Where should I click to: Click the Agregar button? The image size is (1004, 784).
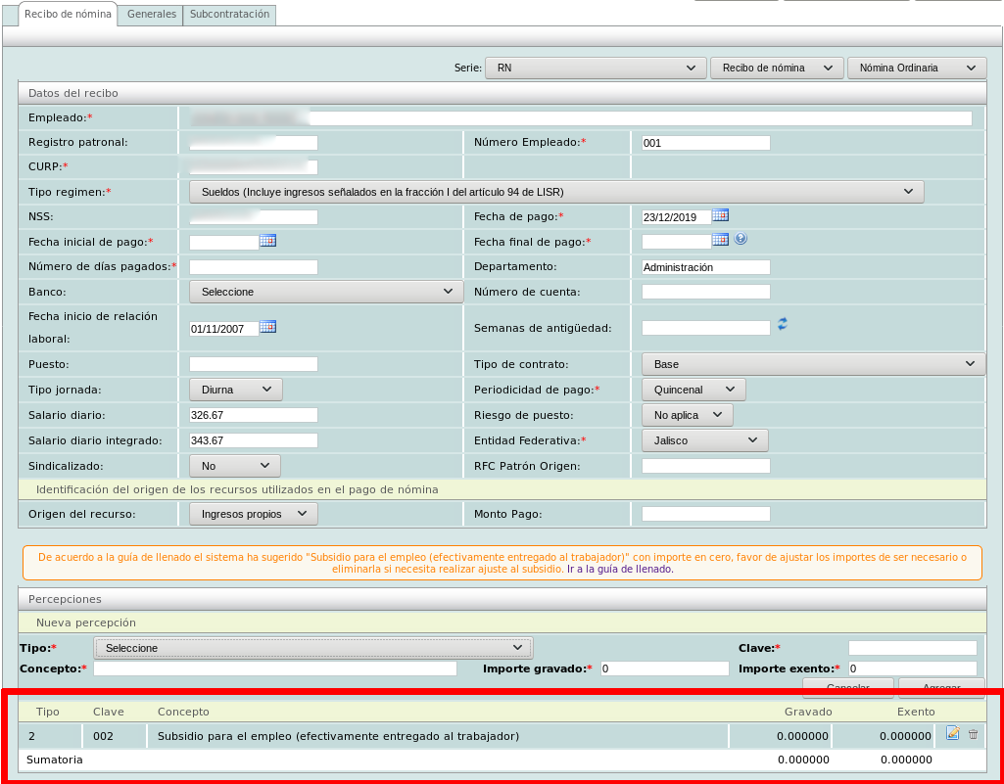941,687
